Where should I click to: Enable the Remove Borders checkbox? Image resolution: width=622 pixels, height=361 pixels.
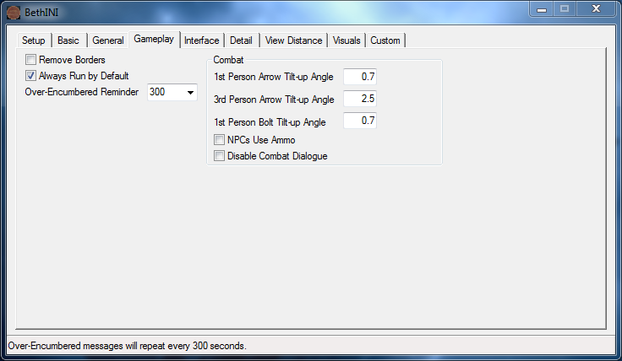(30, 60)
